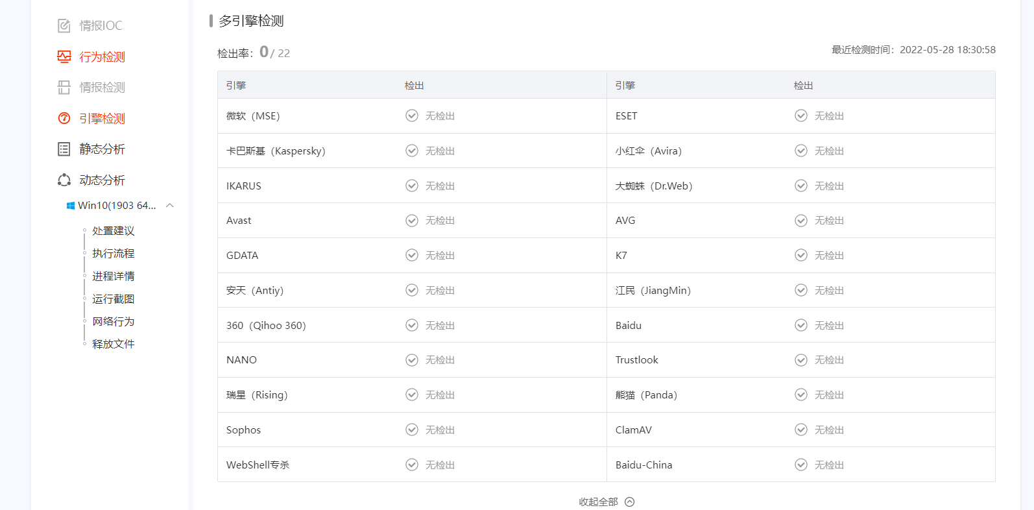Click the Trustlook engine name
Screen dimensions: 1034x510
[636, 360]
